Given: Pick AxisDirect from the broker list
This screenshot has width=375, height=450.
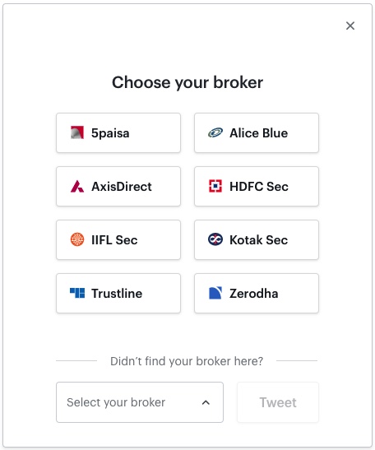Looking at the screenshot, I should [118, 186].
